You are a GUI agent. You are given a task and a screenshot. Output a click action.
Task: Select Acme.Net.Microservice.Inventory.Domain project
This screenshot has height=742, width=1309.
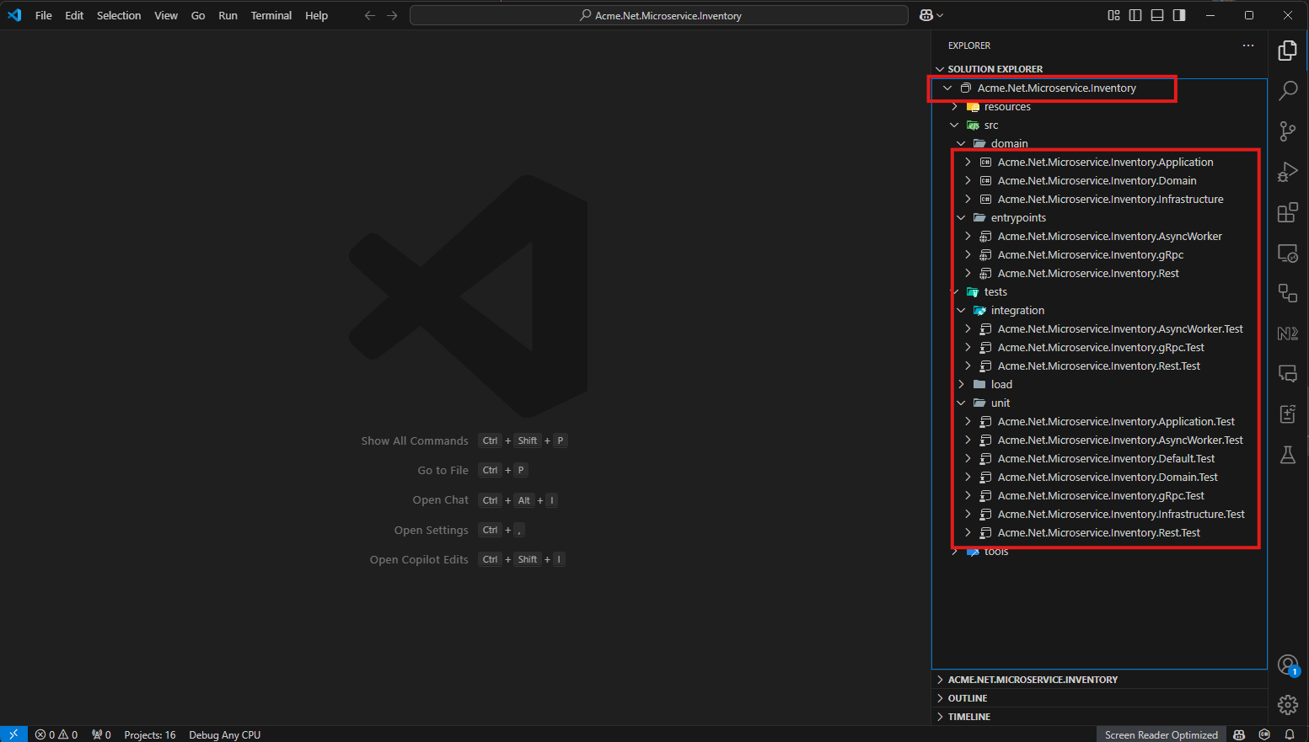click(x=1100, y=181)
